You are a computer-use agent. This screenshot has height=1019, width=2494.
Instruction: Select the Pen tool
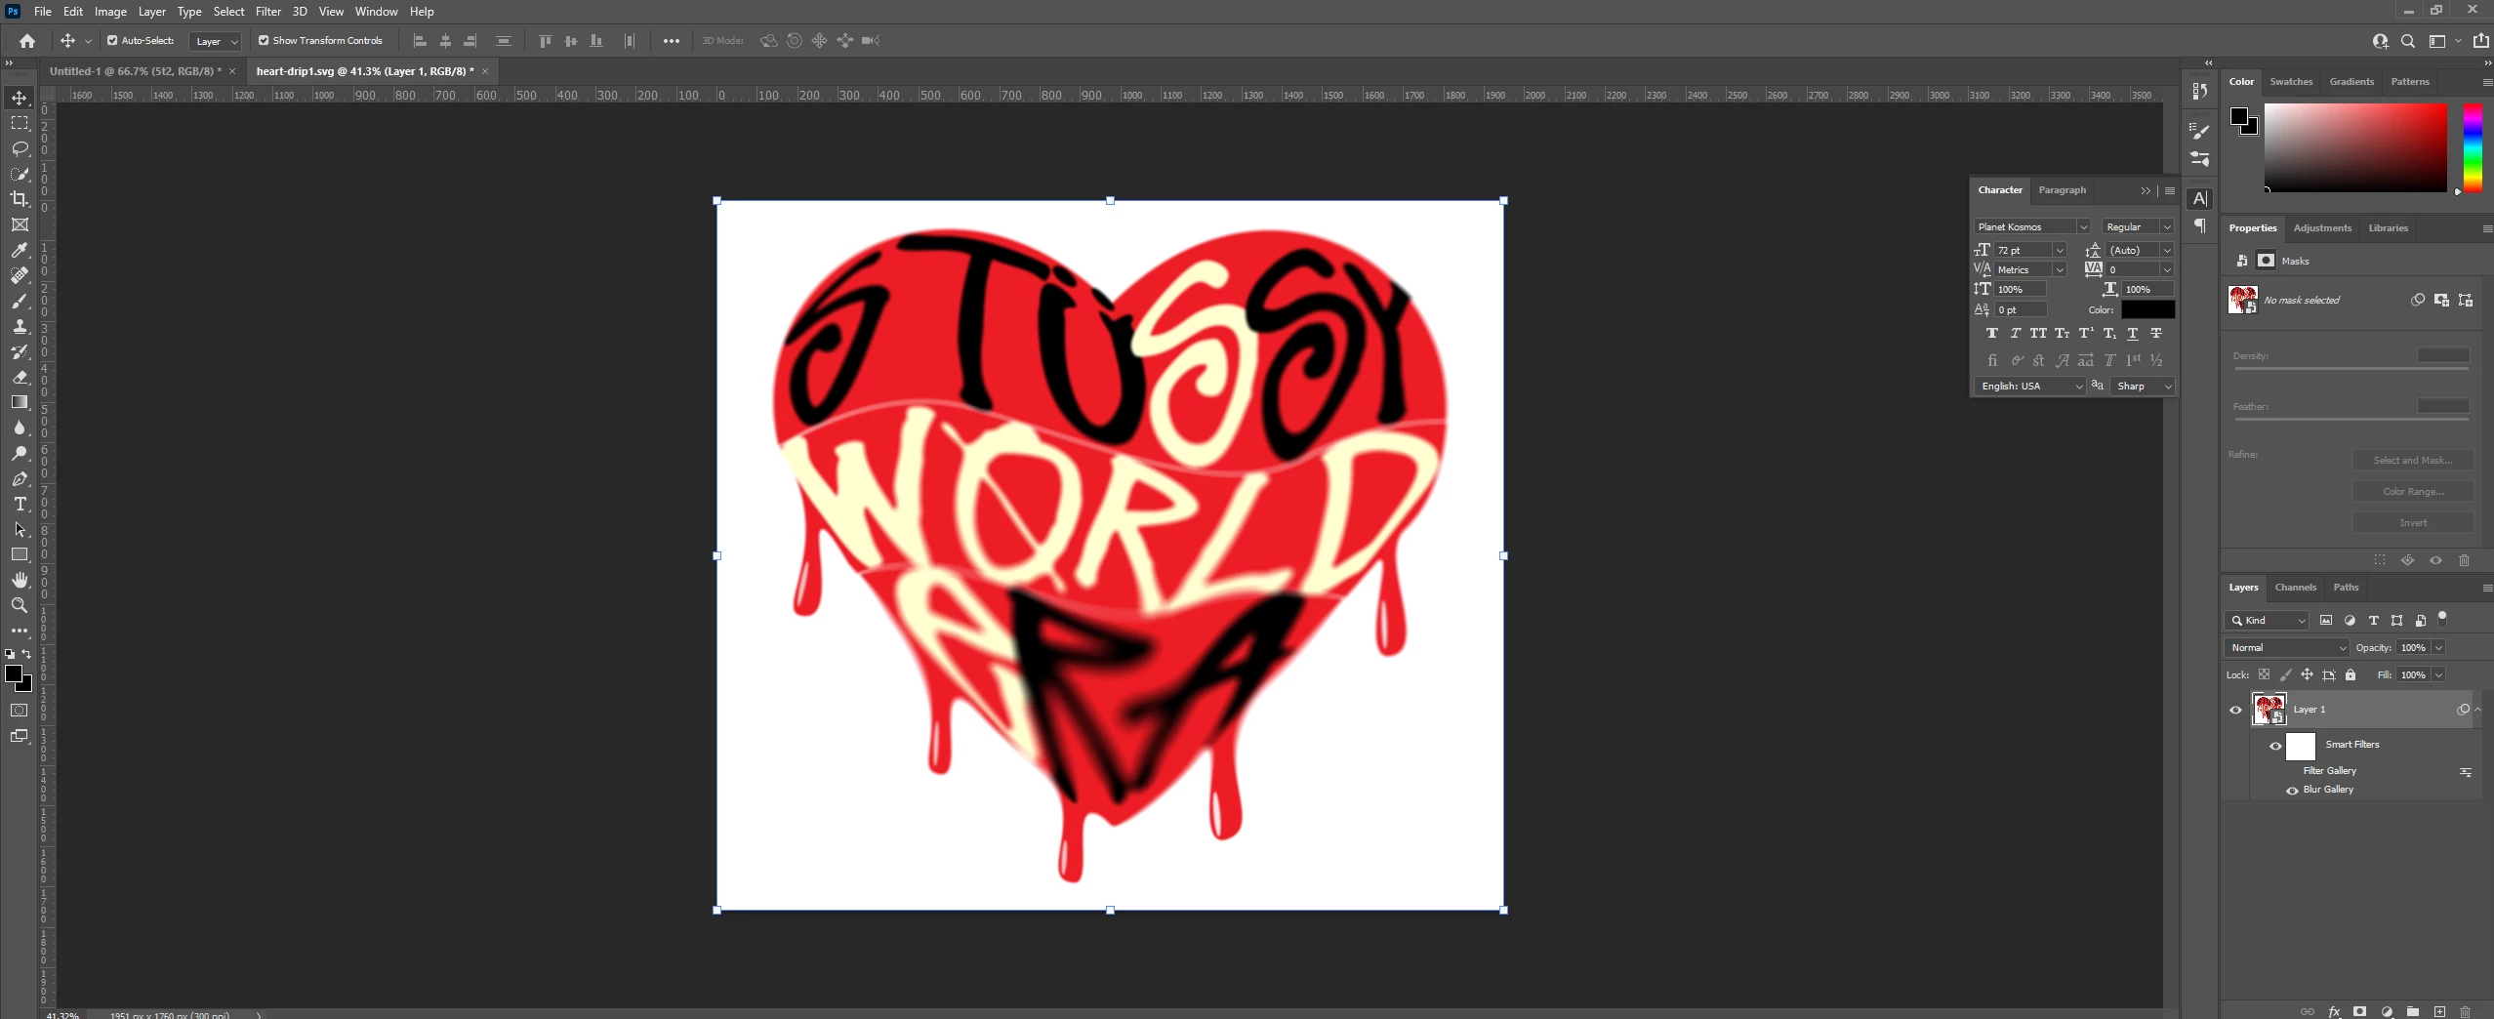pos(20,478)
